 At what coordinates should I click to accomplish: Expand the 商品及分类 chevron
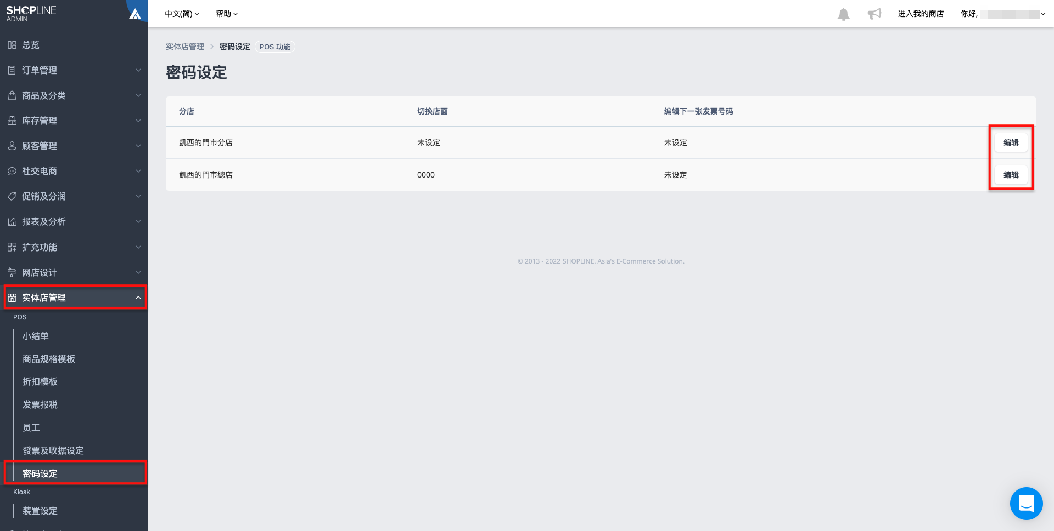(138, 95)
